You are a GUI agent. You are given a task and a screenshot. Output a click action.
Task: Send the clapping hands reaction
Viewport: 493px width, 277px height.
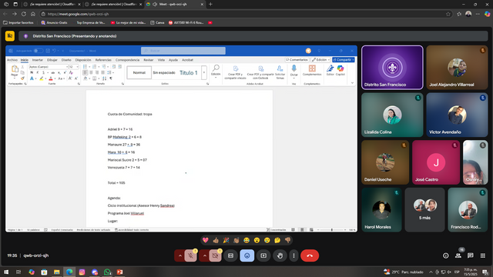point(236,240)
